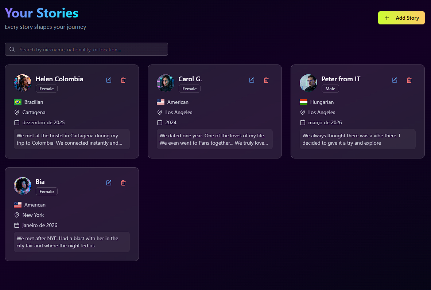Click the Add Story button
Viewport: 431px width, 290px height.
401,18
